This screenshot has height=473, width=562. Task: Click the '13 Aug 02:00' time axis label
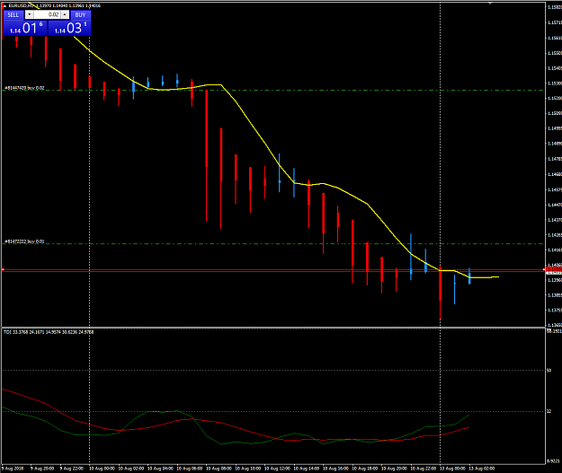pyautogui.click(x=481, y=469)
